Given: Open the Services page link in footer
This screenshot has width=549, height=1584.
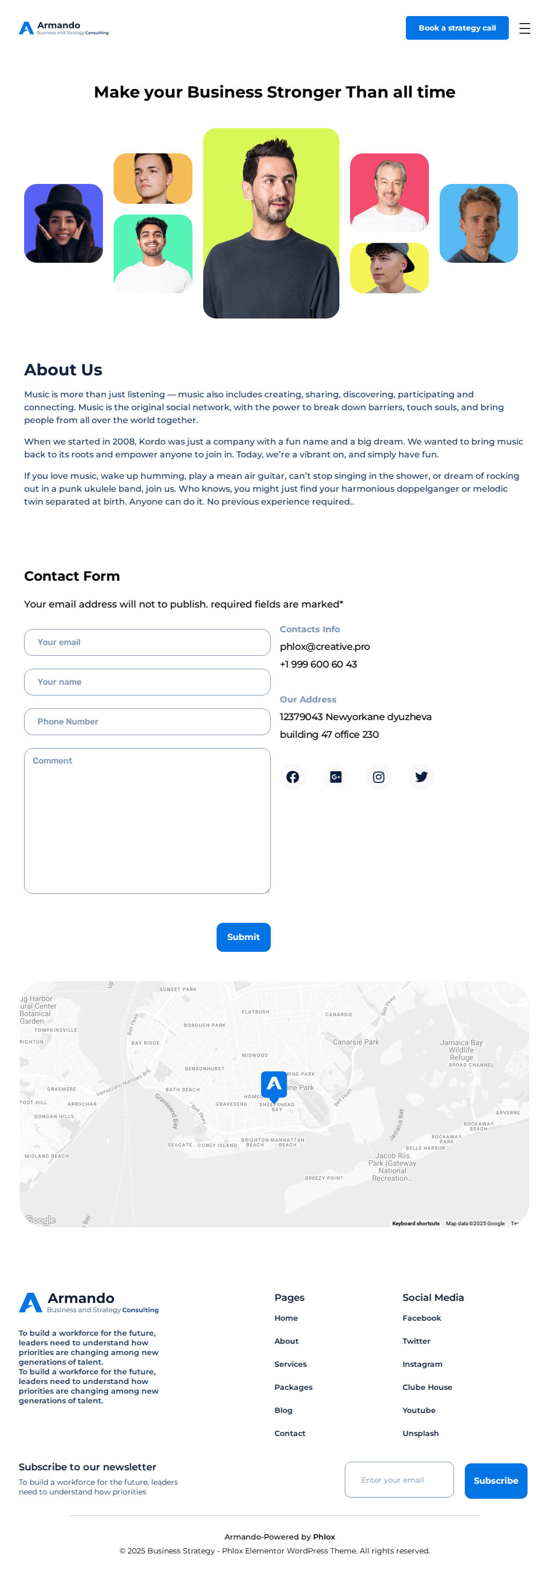Looking at the screenshot, I should point(290,1364).
